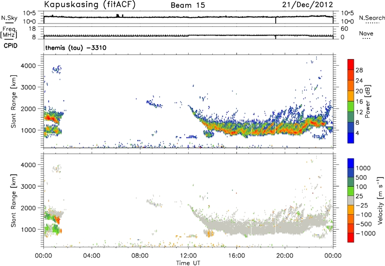
Task: Click the power panel 'Slant Range [km]' label
Action: tap(13, 102)
